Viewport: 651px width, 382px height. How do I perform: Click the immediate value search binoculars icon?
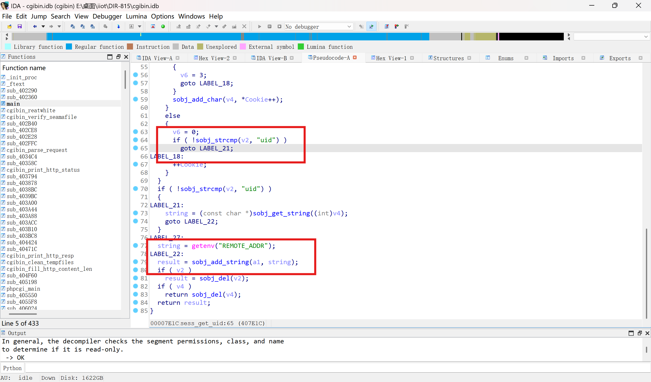[93, 26]
